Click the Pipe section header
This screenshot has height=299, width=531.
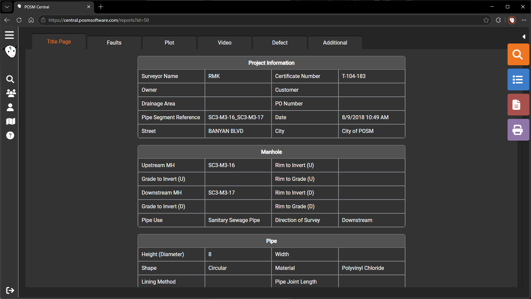pyautogui.click(x=272, y=241)
